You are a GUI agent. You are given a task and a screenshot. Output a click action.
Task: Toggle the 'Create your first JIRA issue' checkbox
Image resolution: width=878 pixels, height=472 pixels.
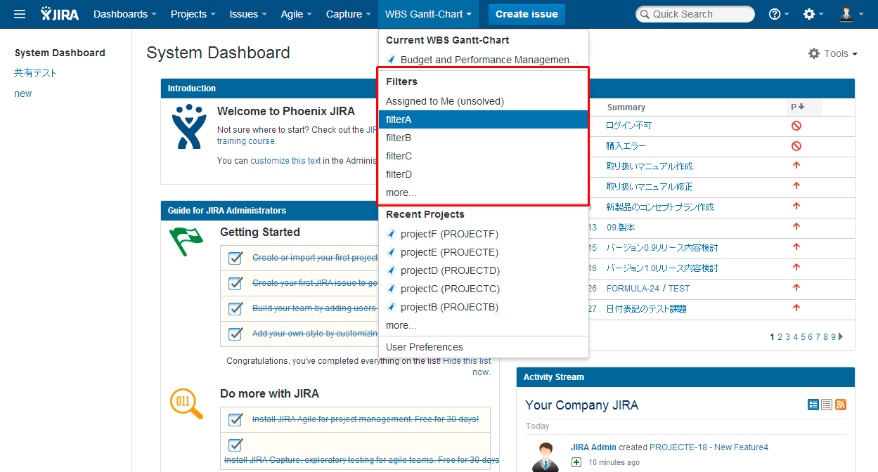[x=235, y=283]
